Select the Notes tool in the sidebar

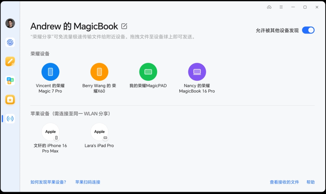click(10, 61)
